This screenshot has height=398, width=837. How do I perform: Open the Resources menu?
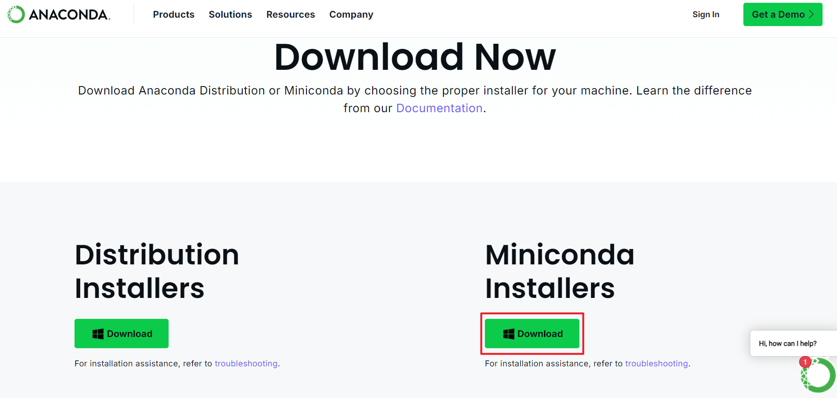point(291,14)
